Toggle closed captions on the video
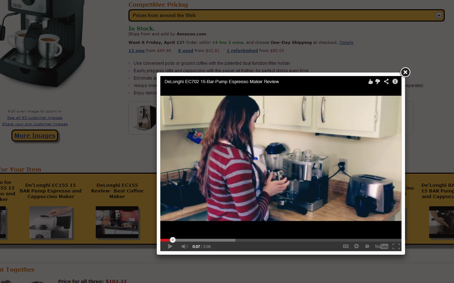The image size is (454, 283). coord(345,247)
